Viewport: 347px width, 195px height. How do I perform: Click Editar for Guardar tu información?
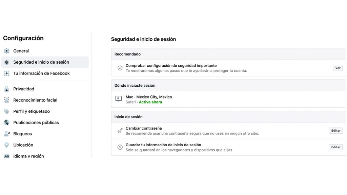(x=335, y=147)
